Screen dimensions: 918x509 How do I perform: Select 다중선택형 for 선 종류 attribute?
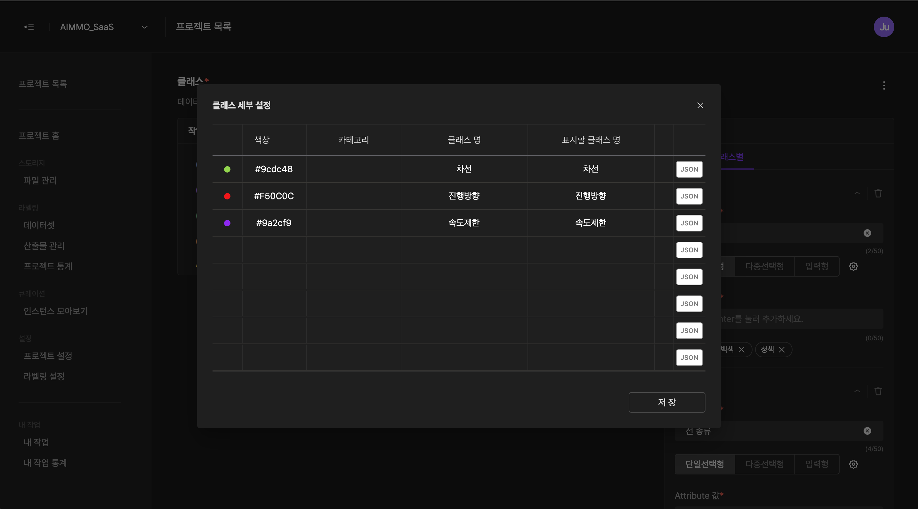point(764,464)
